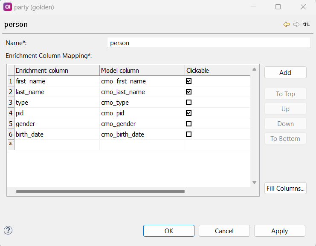
Task: Uncheck Clickable for first_name row
Action: (189, 81)
